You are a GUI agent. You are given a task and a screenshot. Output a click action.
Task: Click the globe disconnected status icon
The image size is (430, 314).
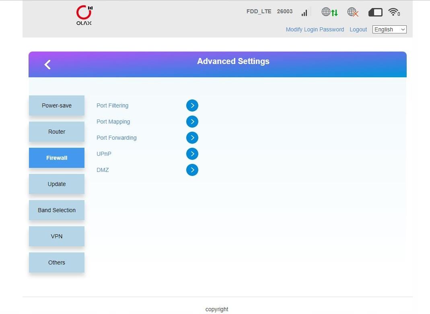353,12
